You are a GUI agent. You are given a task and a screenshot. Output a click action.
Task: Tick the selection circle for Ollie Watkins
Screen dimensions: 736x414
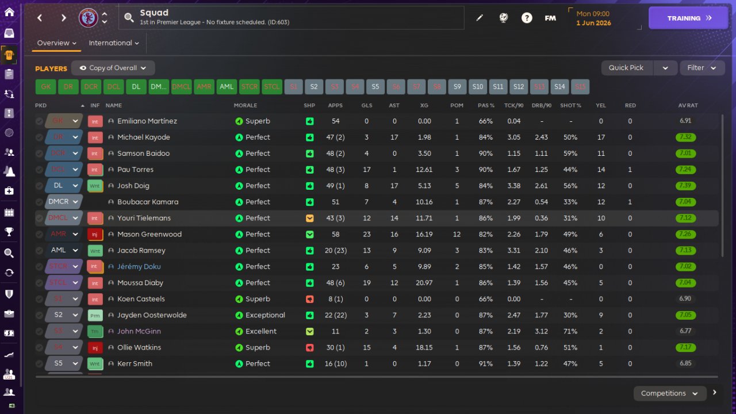39,347
